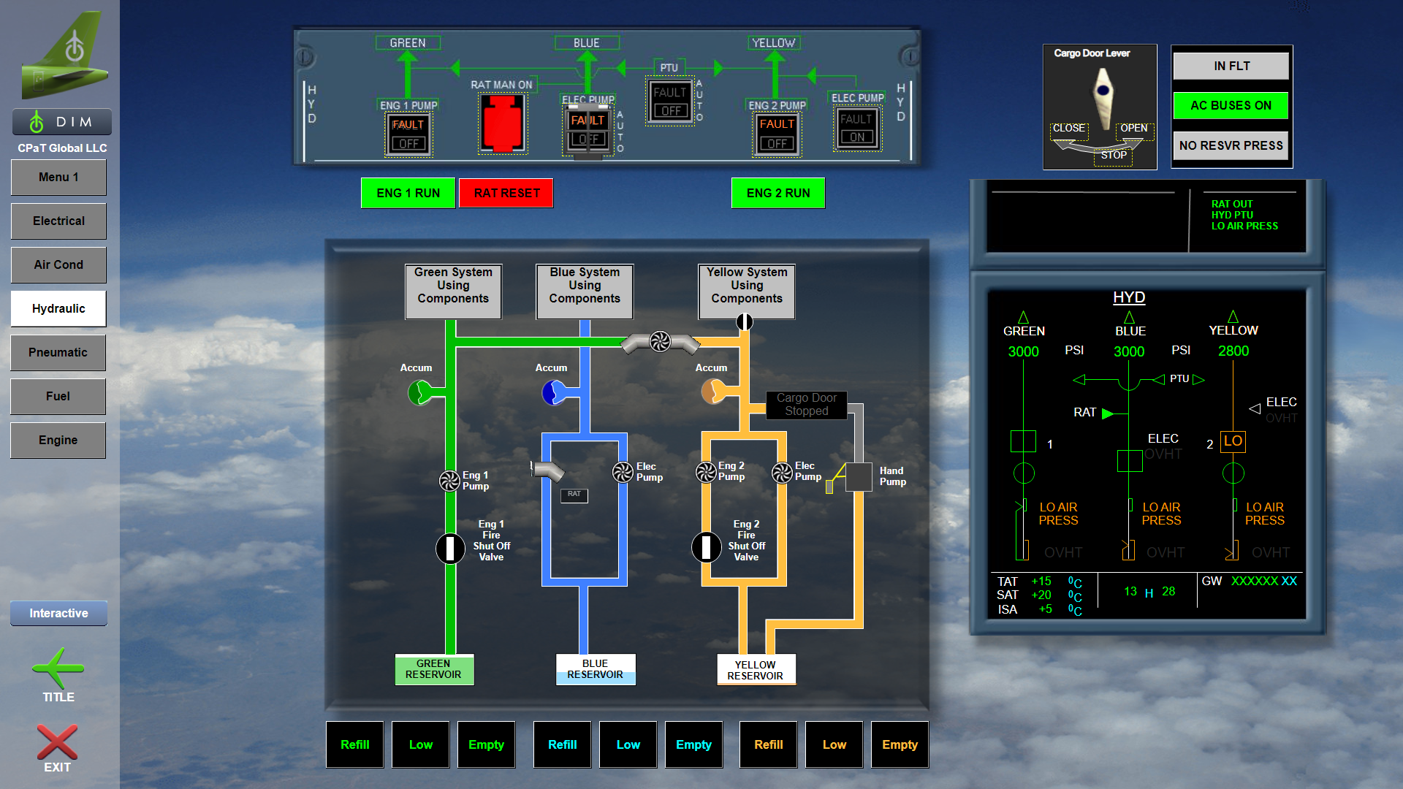The width and height of the screenshot is (1403, 789).
Task: Expand the Green System Using Components panel
Action: (452, 291)
